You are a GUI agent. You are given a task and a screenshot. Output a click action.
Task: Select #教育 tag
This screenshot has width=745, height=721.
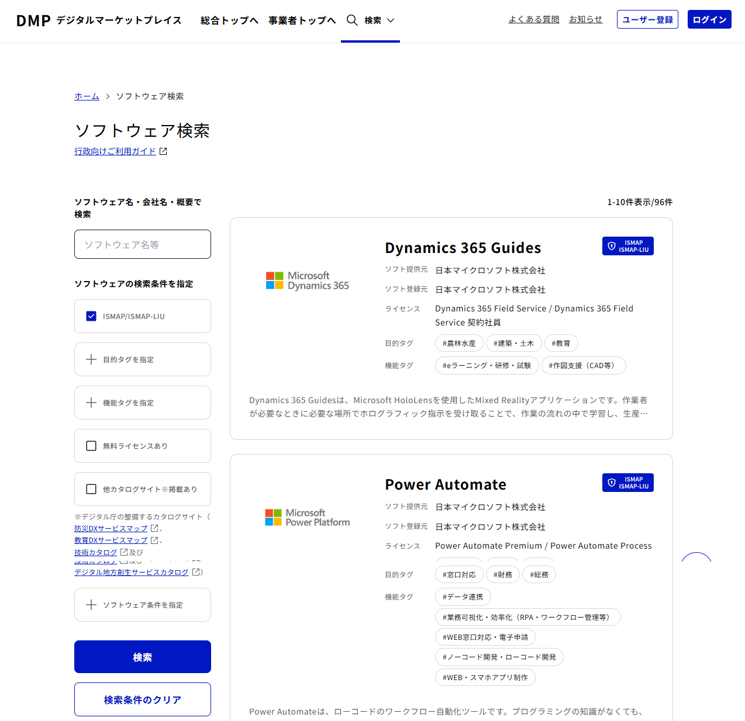pos(561,343)
